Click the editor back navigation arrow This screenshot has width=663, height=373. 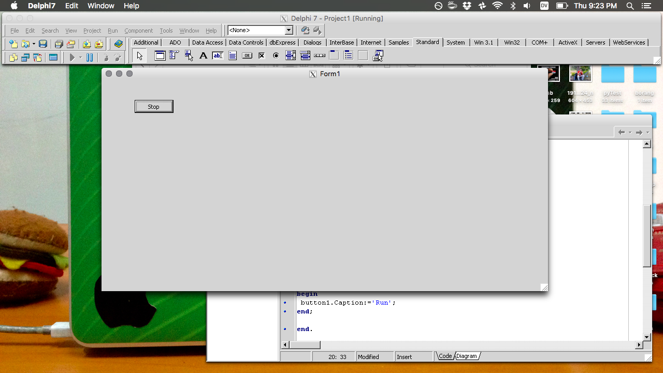tap(621, 132)
